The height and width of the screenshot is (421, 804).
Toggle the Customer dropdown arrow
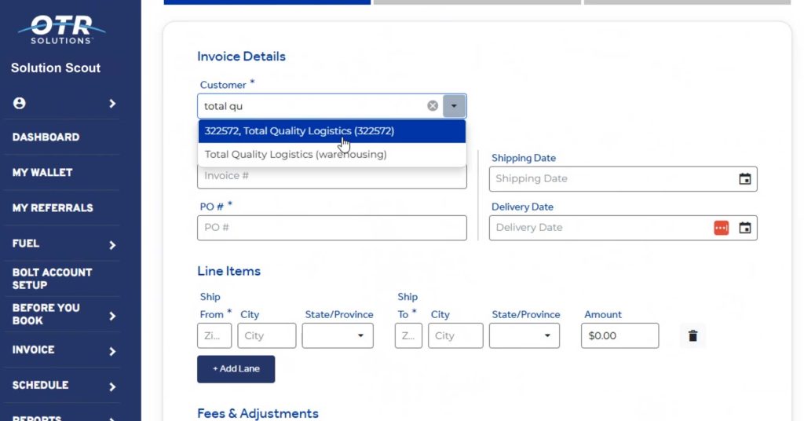coord(455,106)
